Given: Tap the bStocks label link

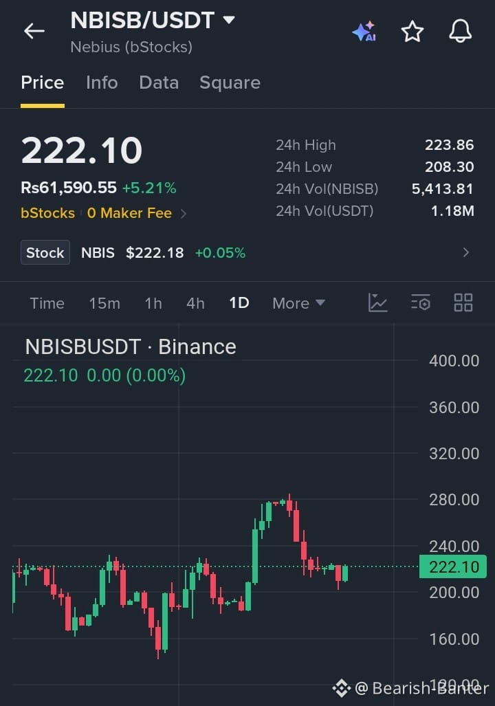Looking at the screenshot, I should [47, 213].
